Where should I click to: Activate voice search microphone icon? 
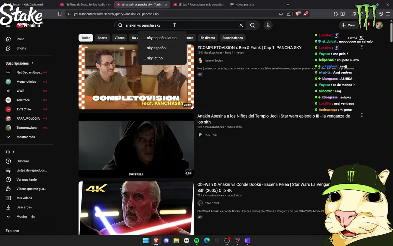tap(268, 25)
